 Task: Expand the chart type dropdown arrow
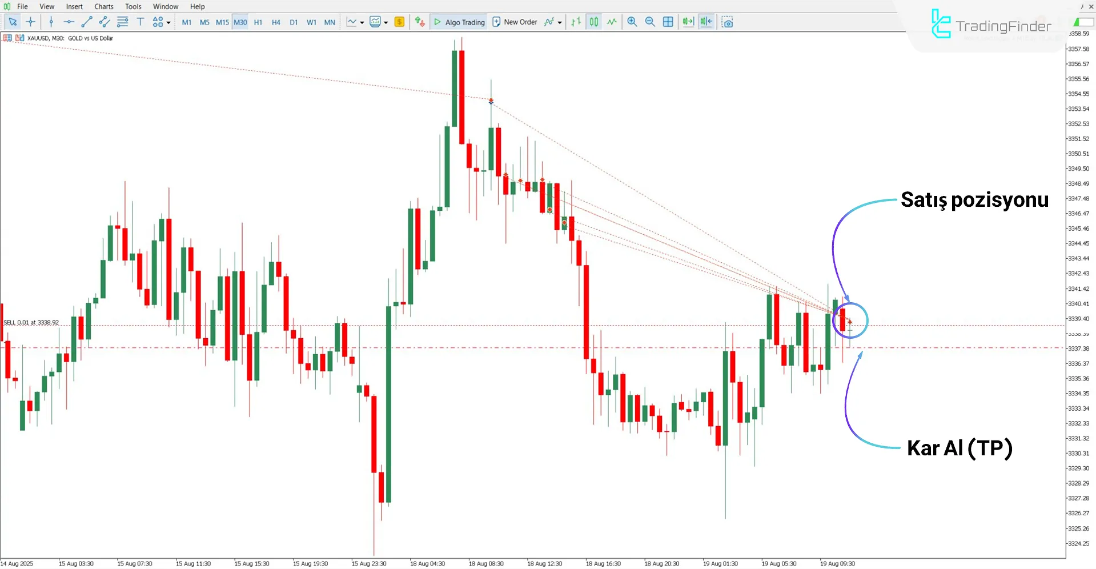pos(362,23)
